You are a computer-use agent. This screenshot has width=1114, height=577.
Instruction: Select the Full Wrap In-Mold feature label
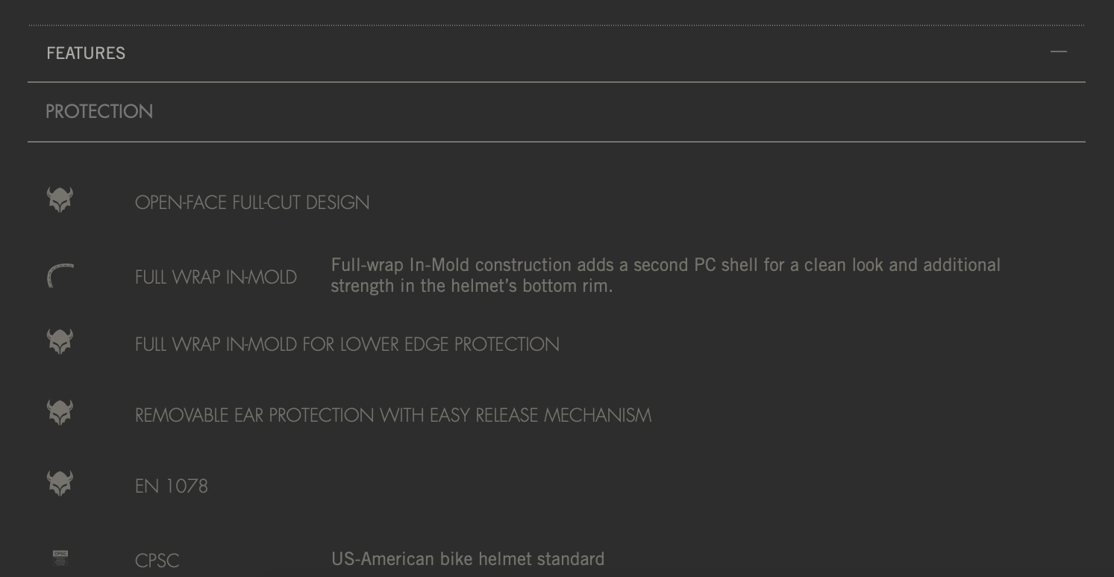pyautogui.click(x=216, y=278)
